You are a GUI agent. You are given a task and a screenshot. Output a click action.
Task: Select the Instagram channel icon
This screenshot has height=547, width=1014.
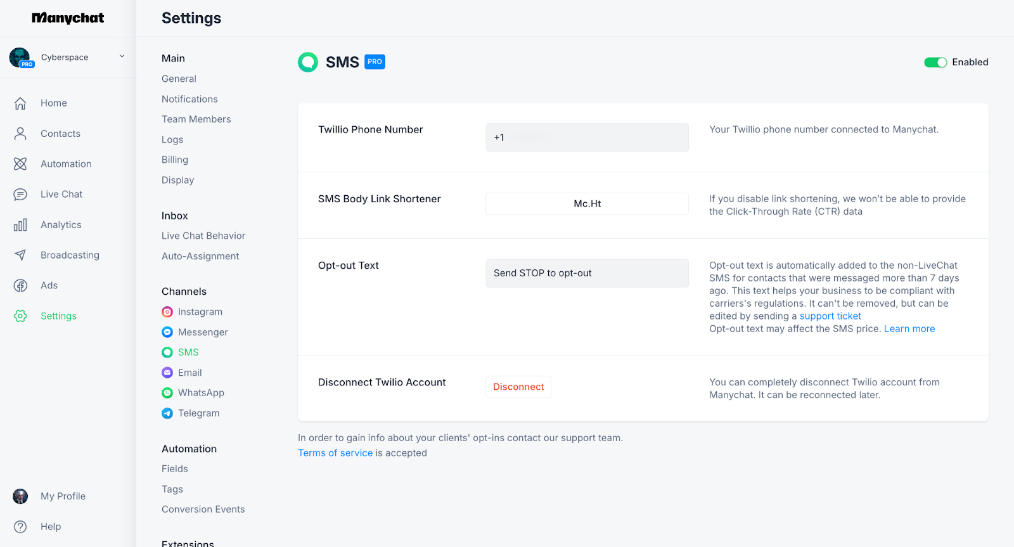tap(167, 312)
